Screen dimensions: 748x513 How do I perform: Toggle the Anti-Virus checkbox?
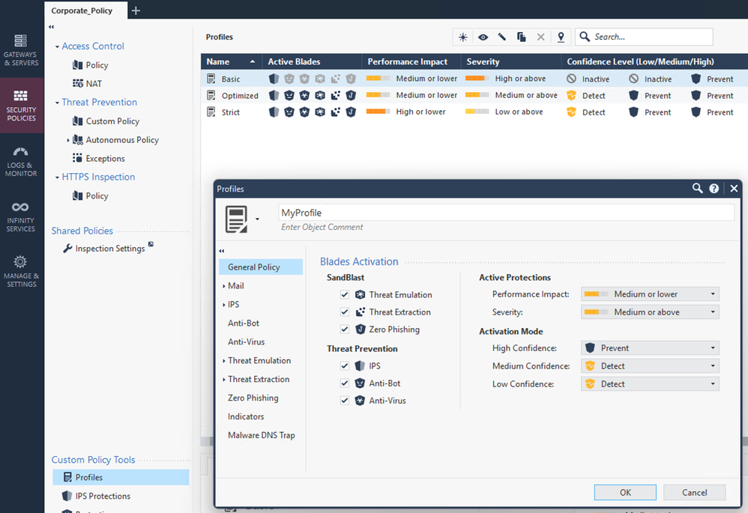click(345, 401)
